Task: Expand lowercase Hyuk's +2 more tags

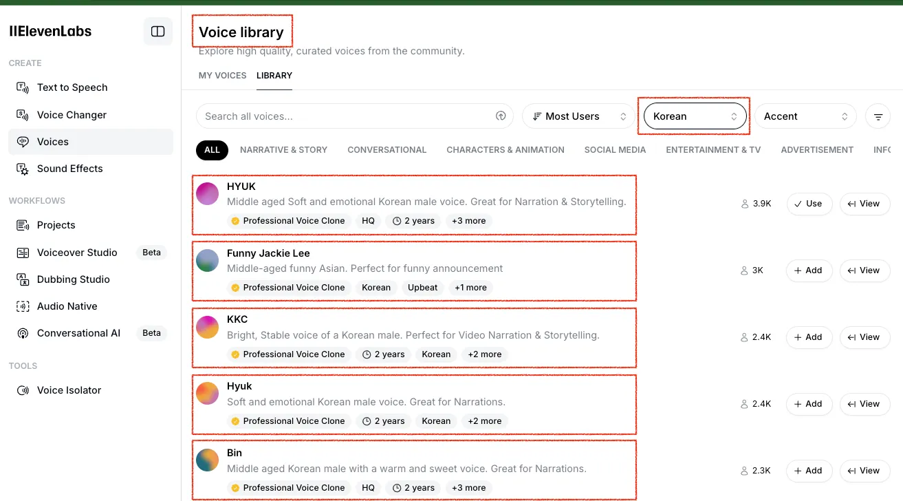Action: (x=485, y=421)
